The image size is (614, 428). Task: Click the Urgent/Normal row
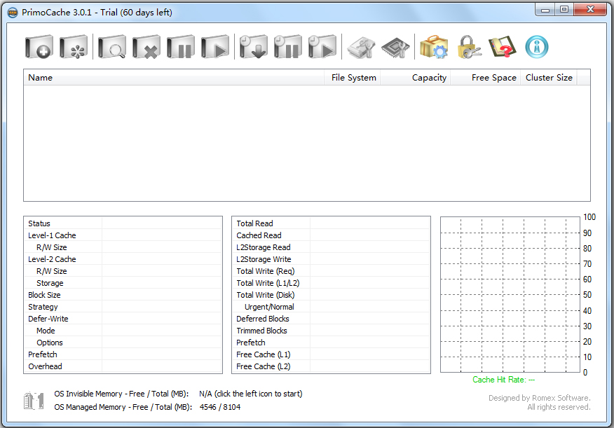coord(332,307)
